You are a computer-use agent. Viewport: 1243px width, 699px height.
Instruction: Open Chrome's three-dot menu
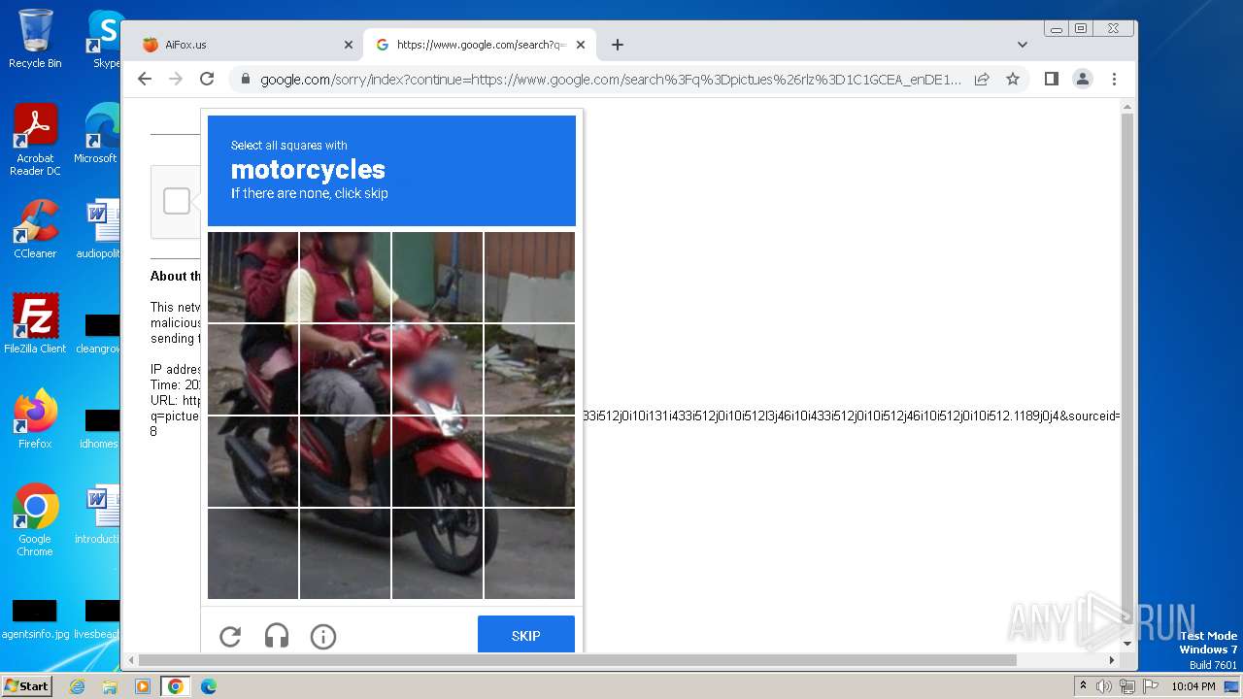click(x=1114, y=79)
